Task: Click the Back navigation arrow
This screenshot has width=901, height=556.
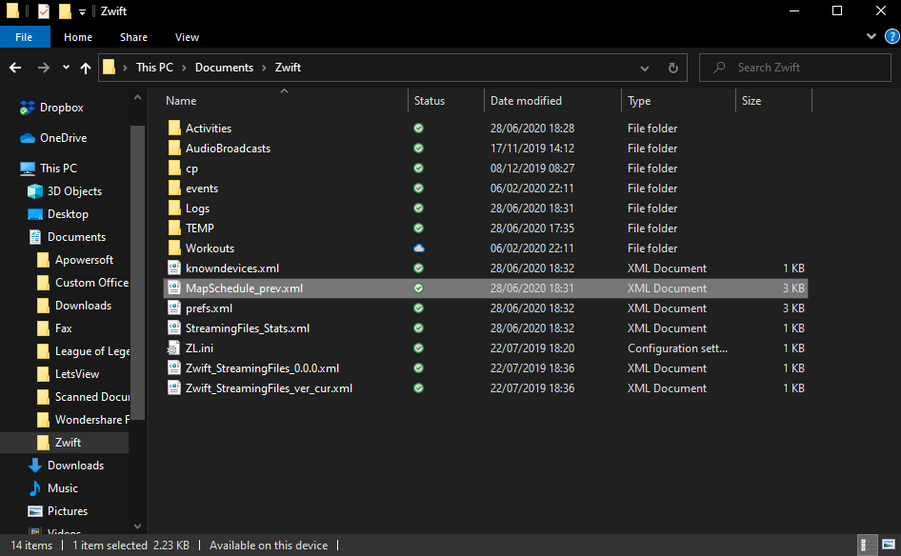Action: 15,68
